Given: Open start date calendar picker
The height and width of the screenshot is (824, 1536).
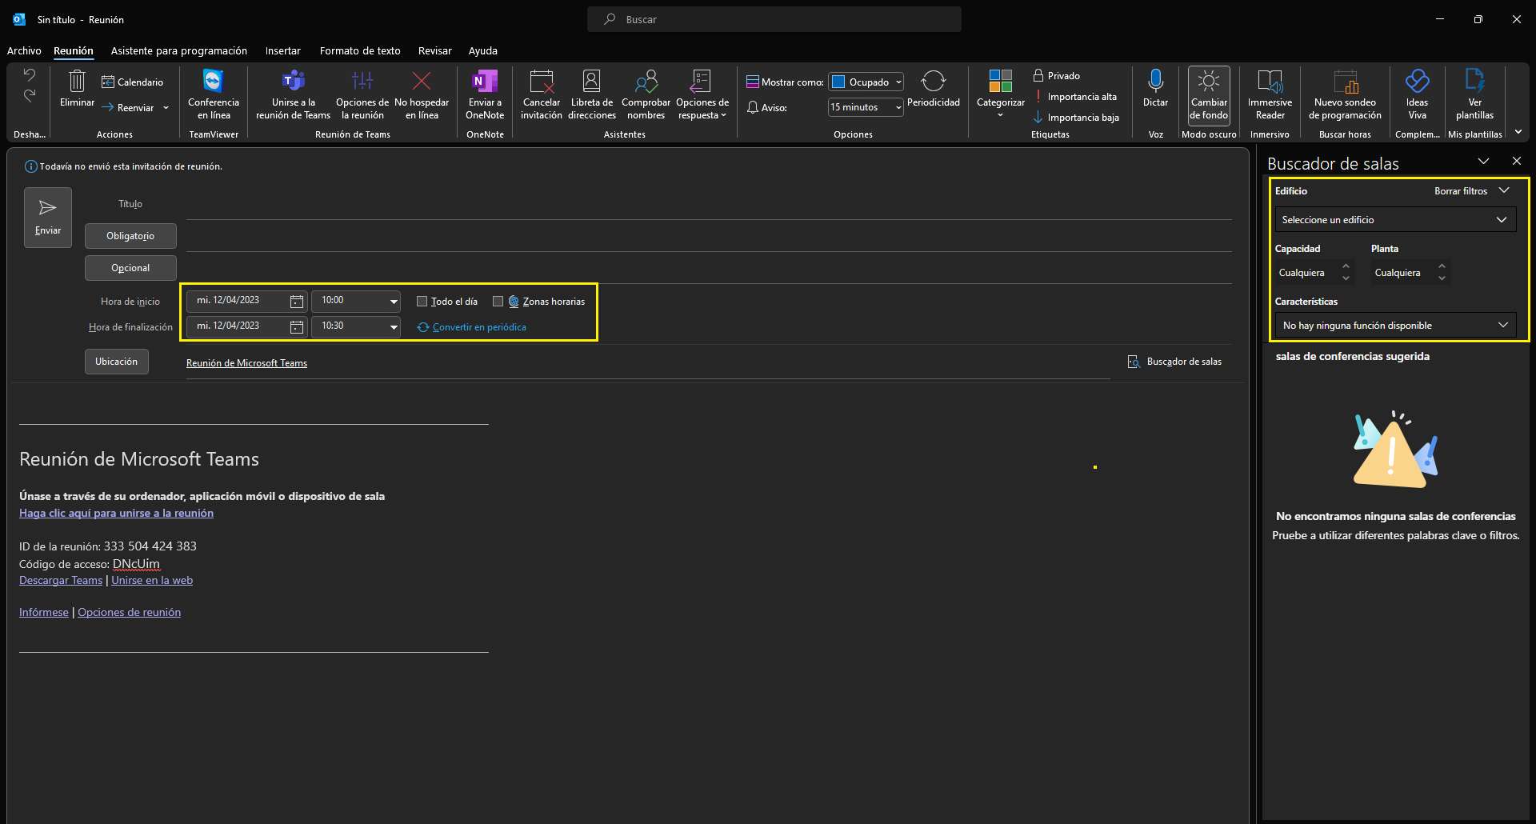Looking at the screenshot, I should pos(296,302).
